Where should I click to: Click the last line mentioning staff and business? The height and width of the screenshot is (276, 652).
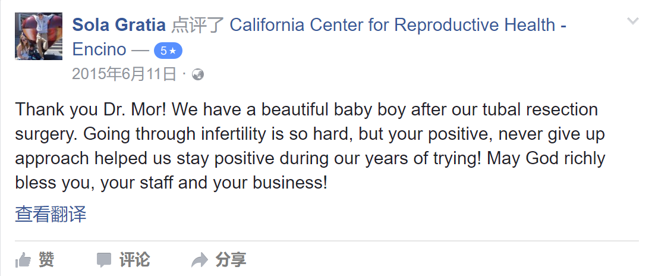[x=171, y=183]
